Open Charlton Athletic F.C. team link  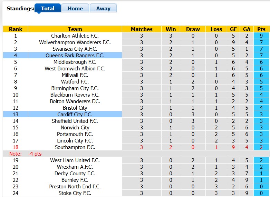[75, 36]
